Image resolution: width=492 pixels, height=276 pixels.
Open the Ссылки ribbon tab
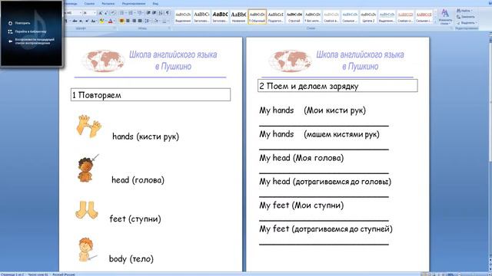pos(89,3)
